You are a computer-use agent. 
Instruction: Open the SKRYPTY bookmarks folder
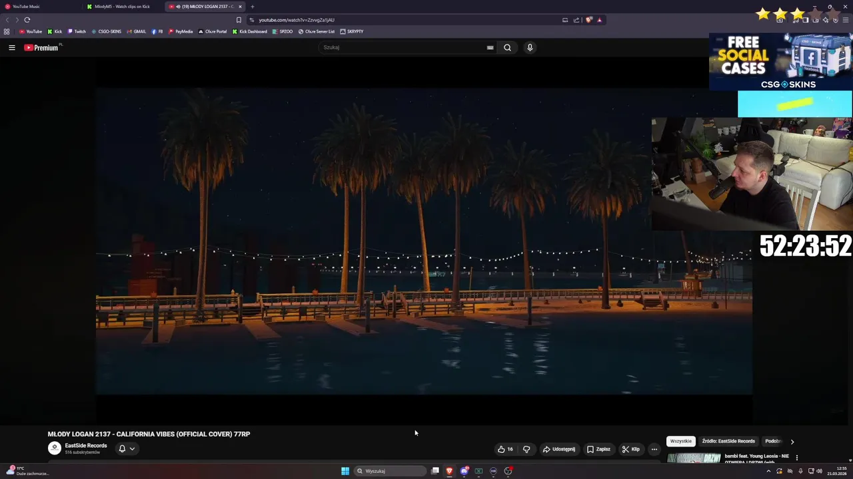click(x=352, y=31)
